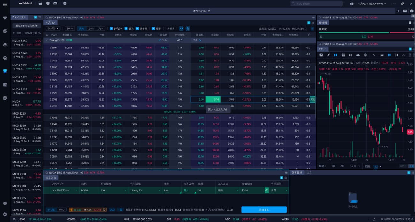
Task: Click the status bar list icon at bottom left
Action: [14, 219]
